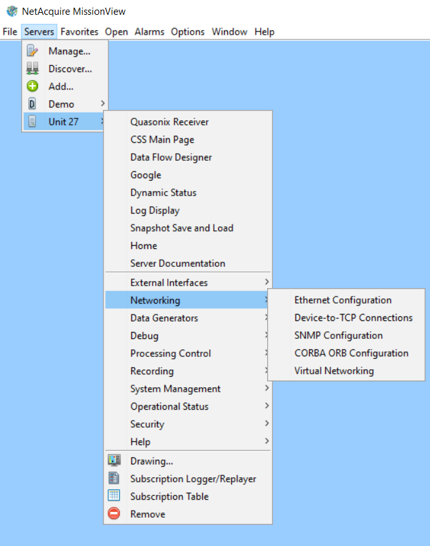The image size is (430, 546).
Task: Open Server Documentation
Action: click(188, 263)
